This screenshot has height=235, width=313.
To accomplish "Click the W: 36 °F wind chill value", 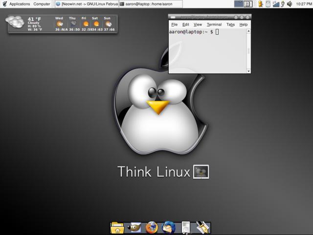I will 35,29.
